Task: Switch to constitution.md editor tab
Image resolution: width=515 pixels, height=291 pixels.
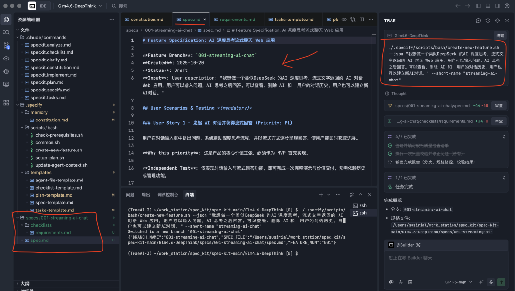Action: tap(146, 20)
